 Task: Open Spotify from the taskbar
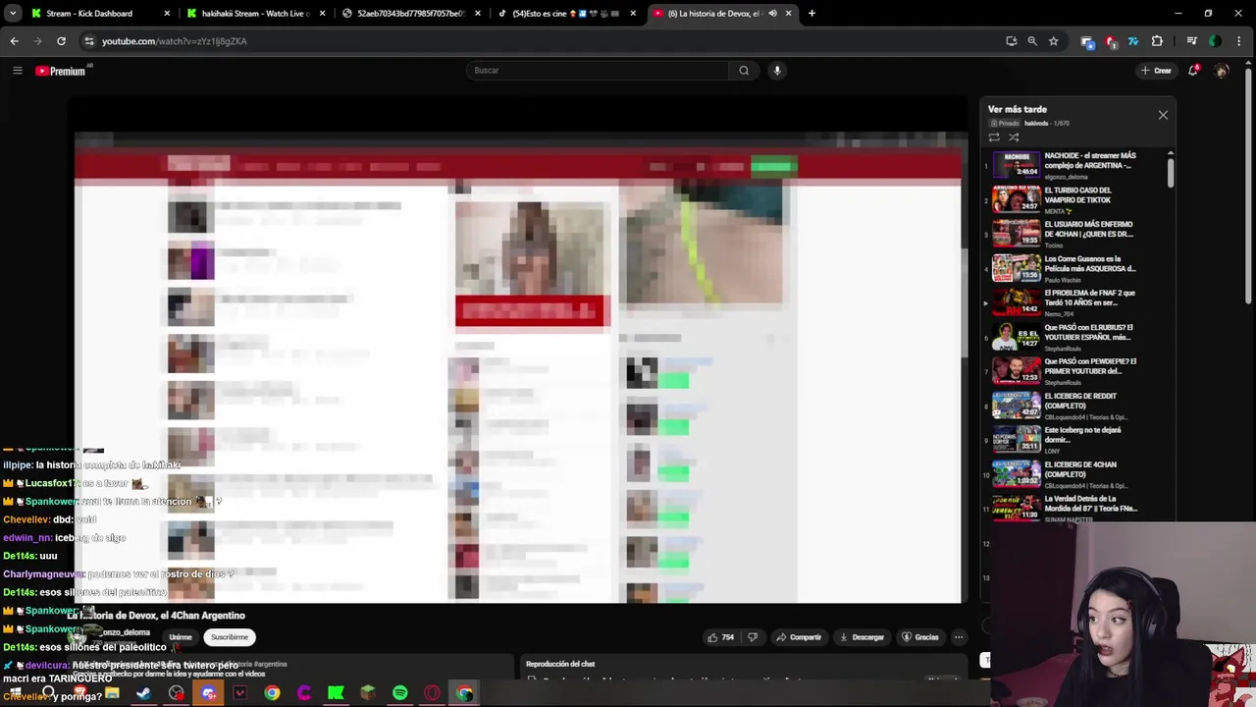(x=400, y=693)
